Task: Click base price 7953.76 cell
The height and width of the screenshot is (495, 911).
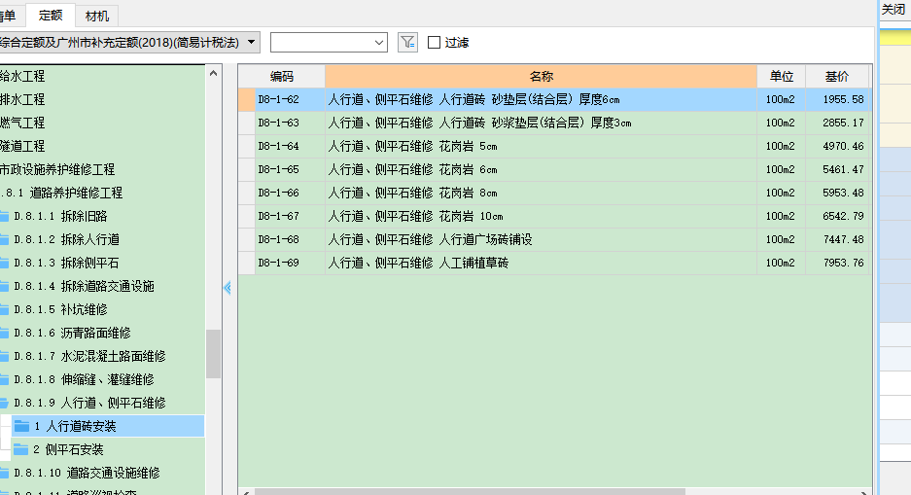Action: tap(839, 263)
